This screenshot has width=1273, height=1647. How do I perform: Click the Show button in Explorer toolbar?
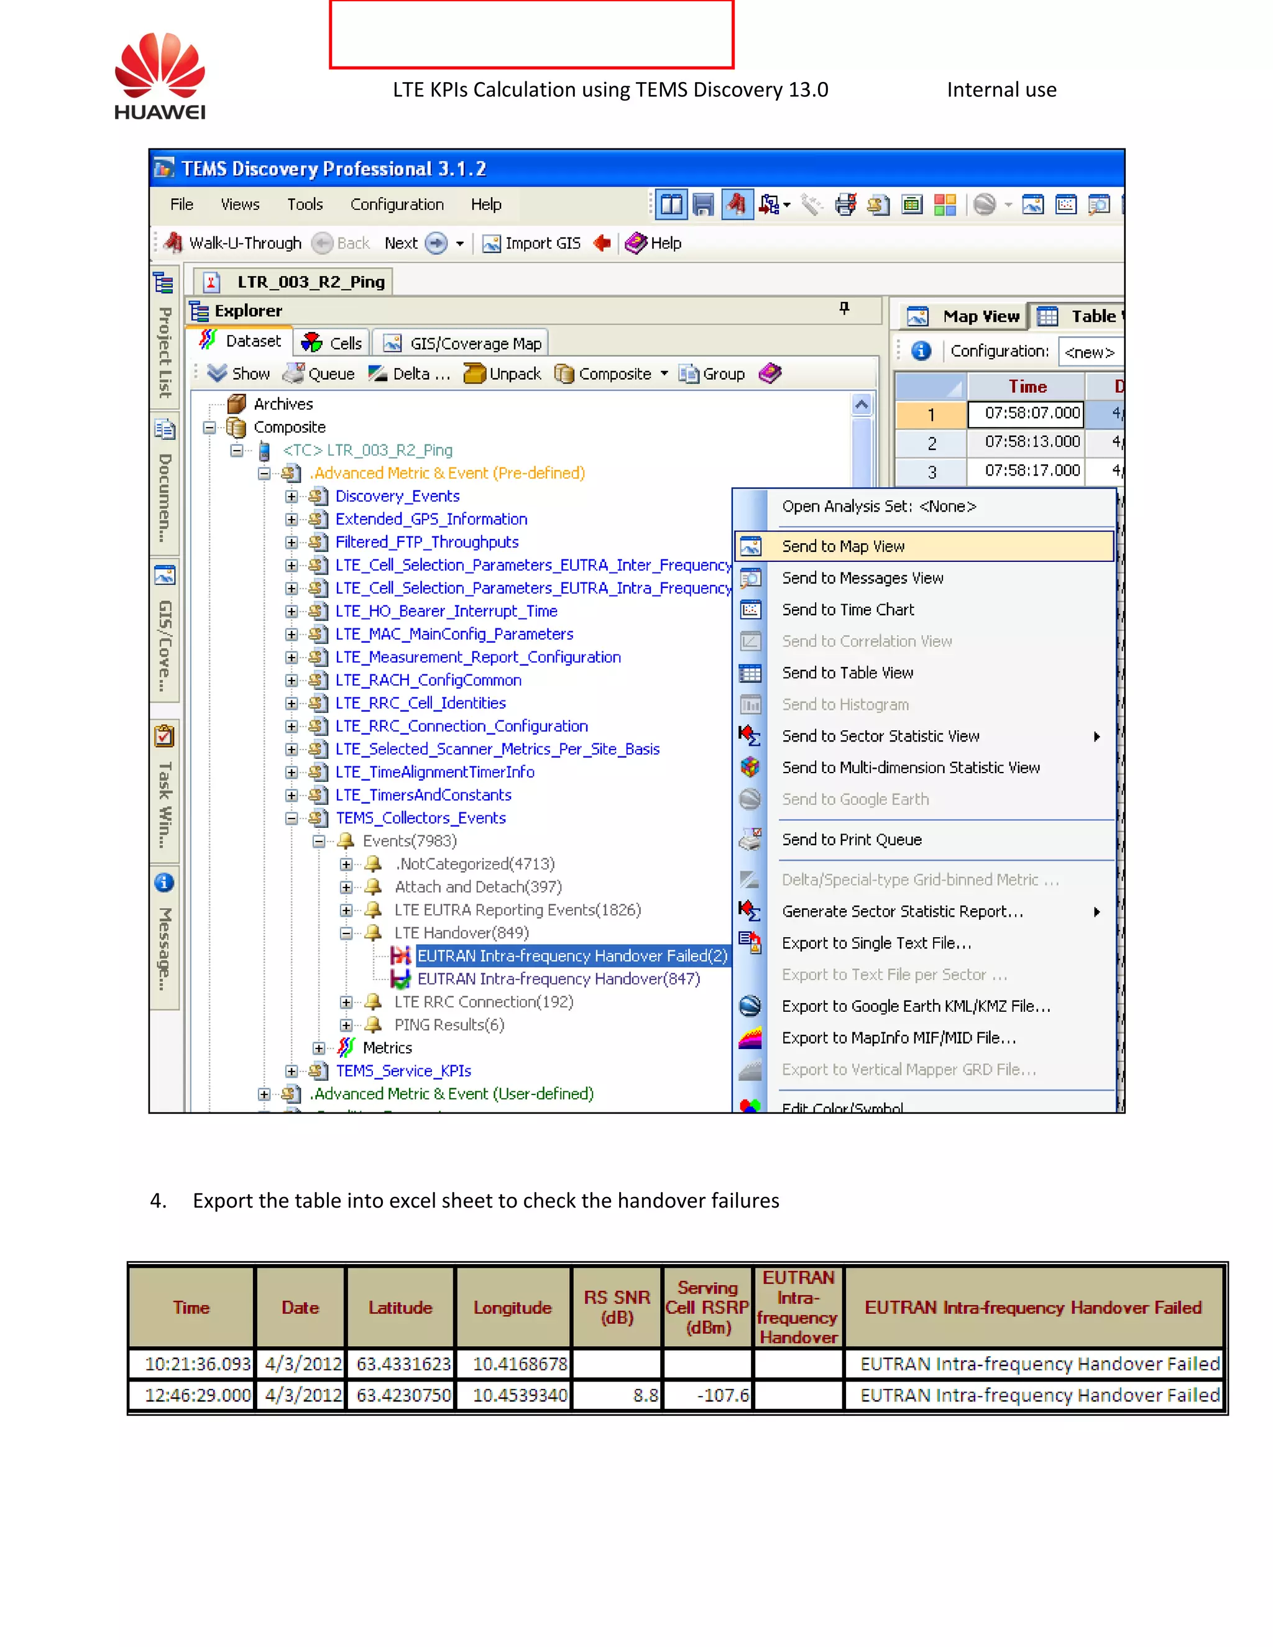[x=238, y=374]
